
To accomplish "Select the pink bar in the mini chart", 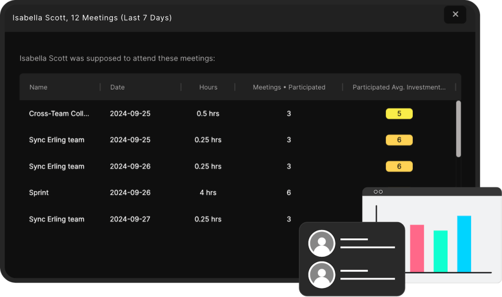I will point(416,247).
